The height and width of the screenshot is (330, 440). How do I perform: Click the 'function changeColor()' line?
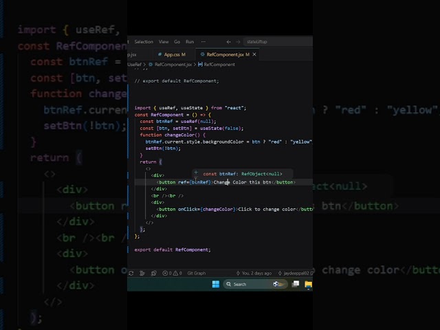(x=173, y=135)
